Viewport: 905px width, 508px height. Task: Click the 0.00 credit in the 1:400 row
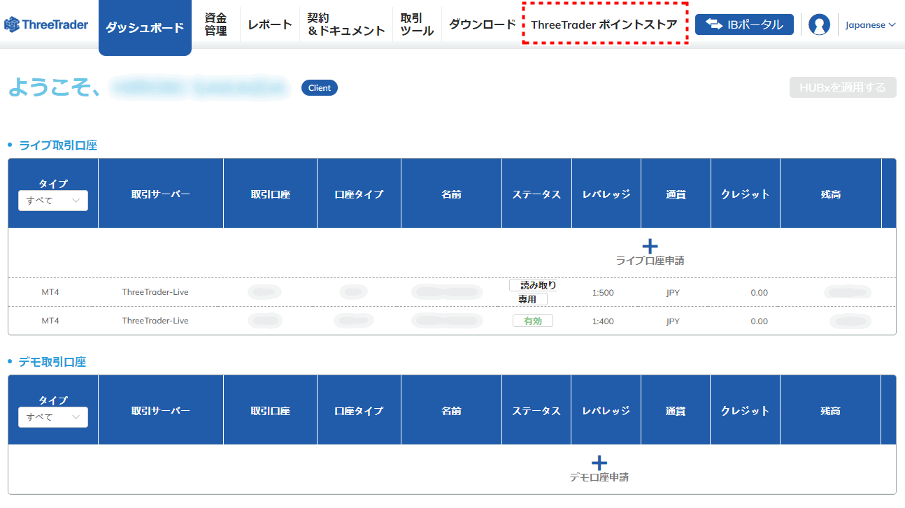[760, 321]
